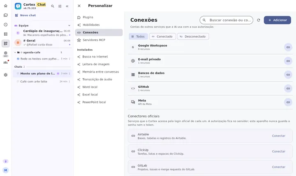296x176 pixels.
Task: Open Word local skill
Action: point(99,87)
